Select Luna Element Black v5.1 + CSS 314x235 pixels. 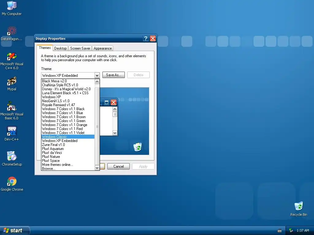click(x=68, y=93)
